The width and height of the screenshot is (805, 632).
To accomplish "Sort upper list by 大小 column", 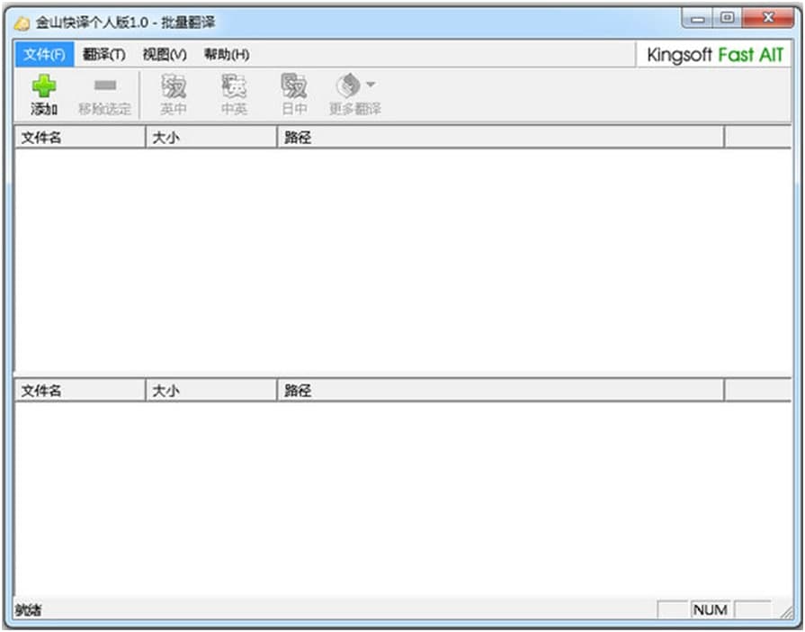I will (211, 138).
